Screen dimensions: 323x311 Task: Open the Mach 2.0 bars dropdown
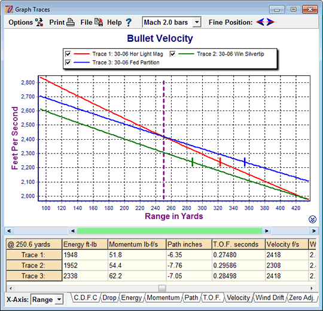(x=197, y=22)
